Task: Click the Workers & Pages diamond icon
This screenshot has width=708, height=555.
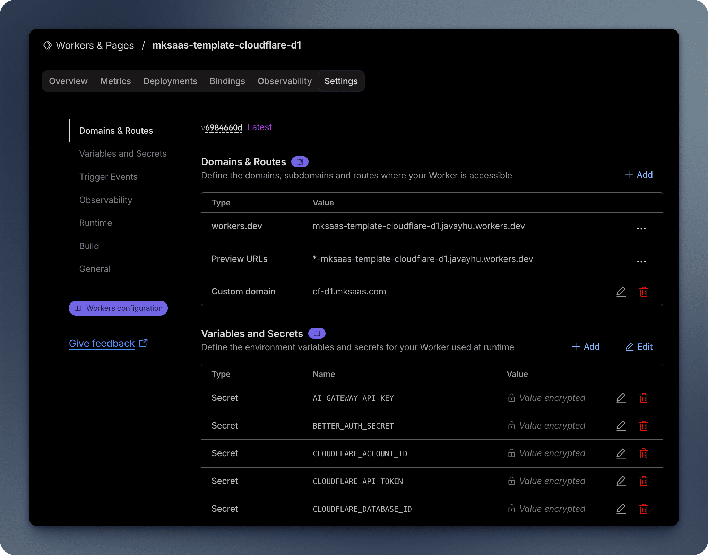Action: tap(48, 45)
